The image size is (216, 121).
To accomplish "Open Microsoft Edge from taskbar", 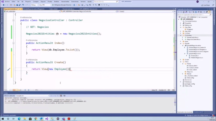I will pos(19,119).
